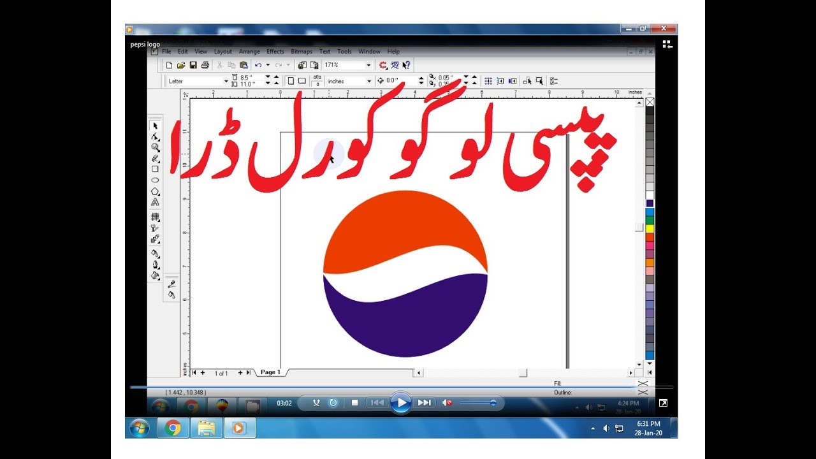Viewport: 816px width, 459px height.
Task: Click the Export icon in toolbar
Action: coord(314,65)
